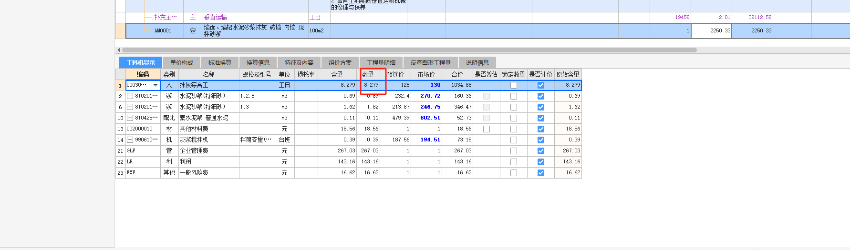
Task: Toggle 锁定数量 checkbox for 素水泥浆 row
Action: tap(514, 118)
